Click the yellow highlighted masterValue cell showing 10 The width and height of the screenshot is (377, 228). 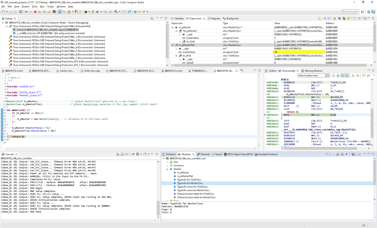coord(299,52)
